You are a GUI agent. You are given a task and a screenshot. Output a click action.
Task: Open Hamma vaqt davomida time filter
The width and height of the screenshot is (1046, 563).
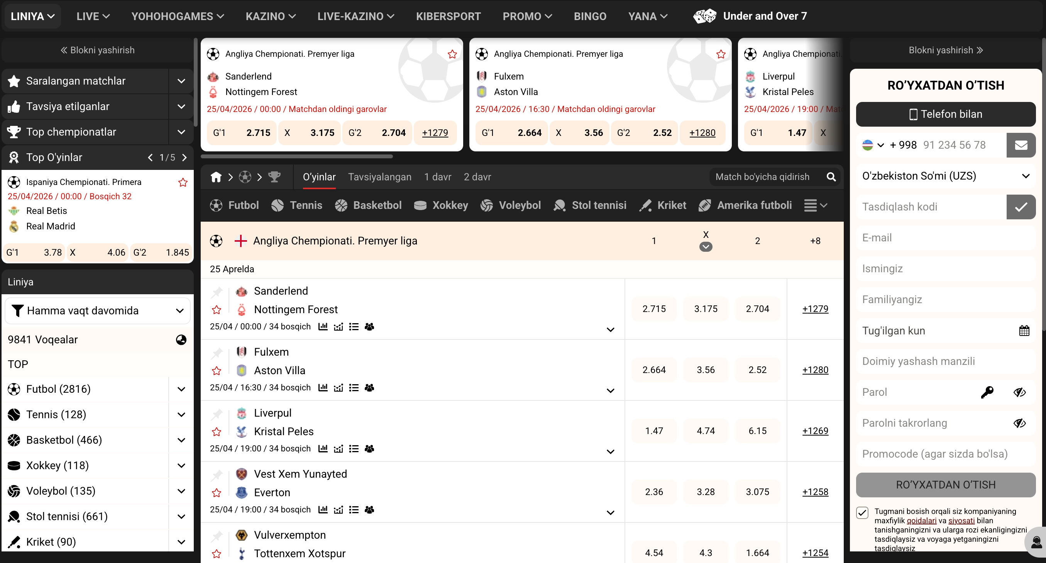97,311
